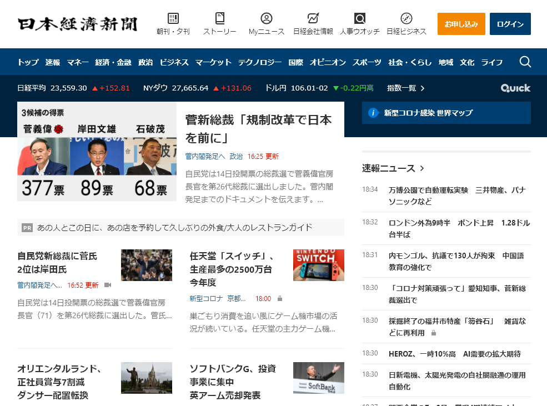Click the ドル円 106.01-02 quote
Image resolution: width=547 pixels, height=406 pixels.
click(x=319, y=88)
